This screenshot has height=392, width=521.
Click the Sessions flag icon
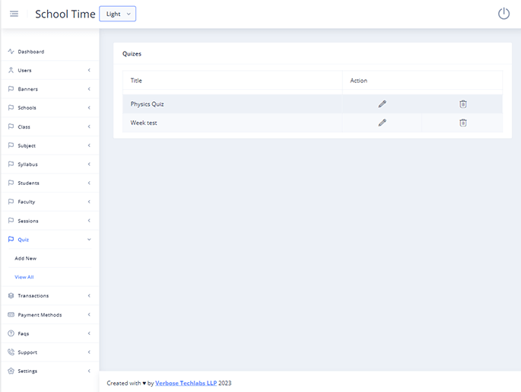pos(11,221)
